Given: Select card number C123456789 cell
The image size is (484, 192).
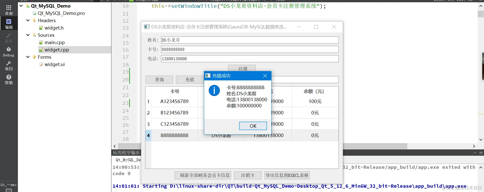Looking at the screenshot, I should click(x=174, y=124).
